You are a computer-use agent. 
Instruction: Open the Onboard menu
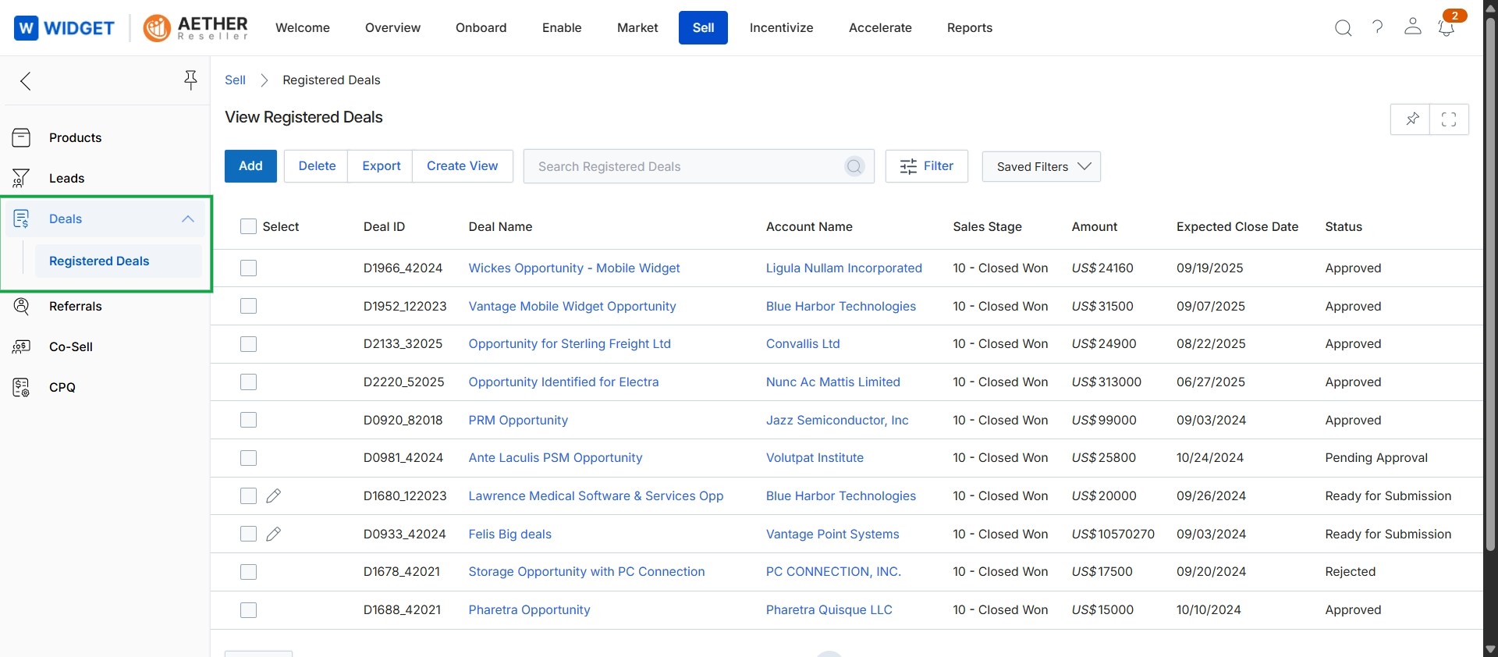pyautogui.click(x=481, y=28)
